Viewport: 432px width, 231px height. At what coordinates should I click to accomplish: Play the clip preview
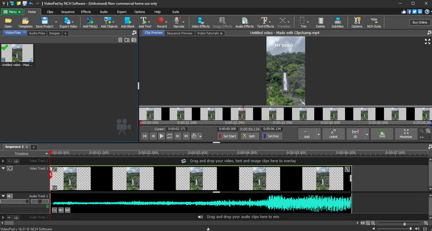161,136
